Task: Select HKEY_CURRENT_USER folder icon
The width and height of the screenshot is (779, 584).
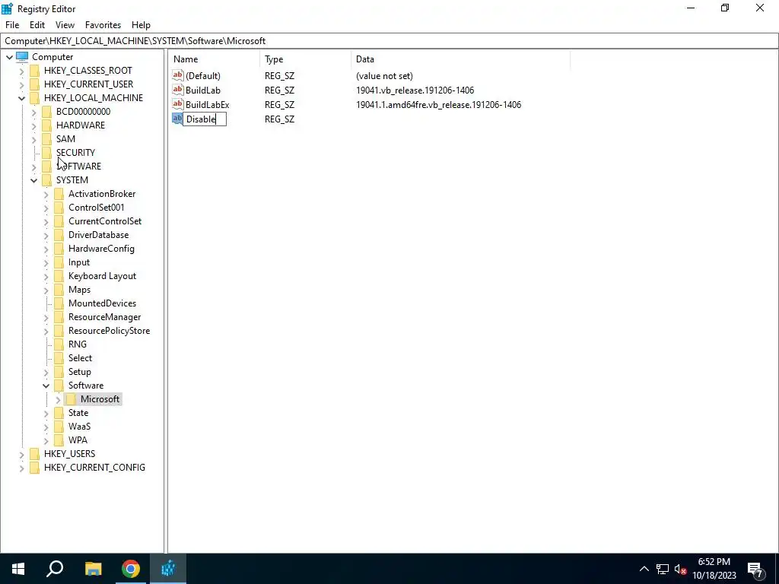Action: click(x=34, y=84)
